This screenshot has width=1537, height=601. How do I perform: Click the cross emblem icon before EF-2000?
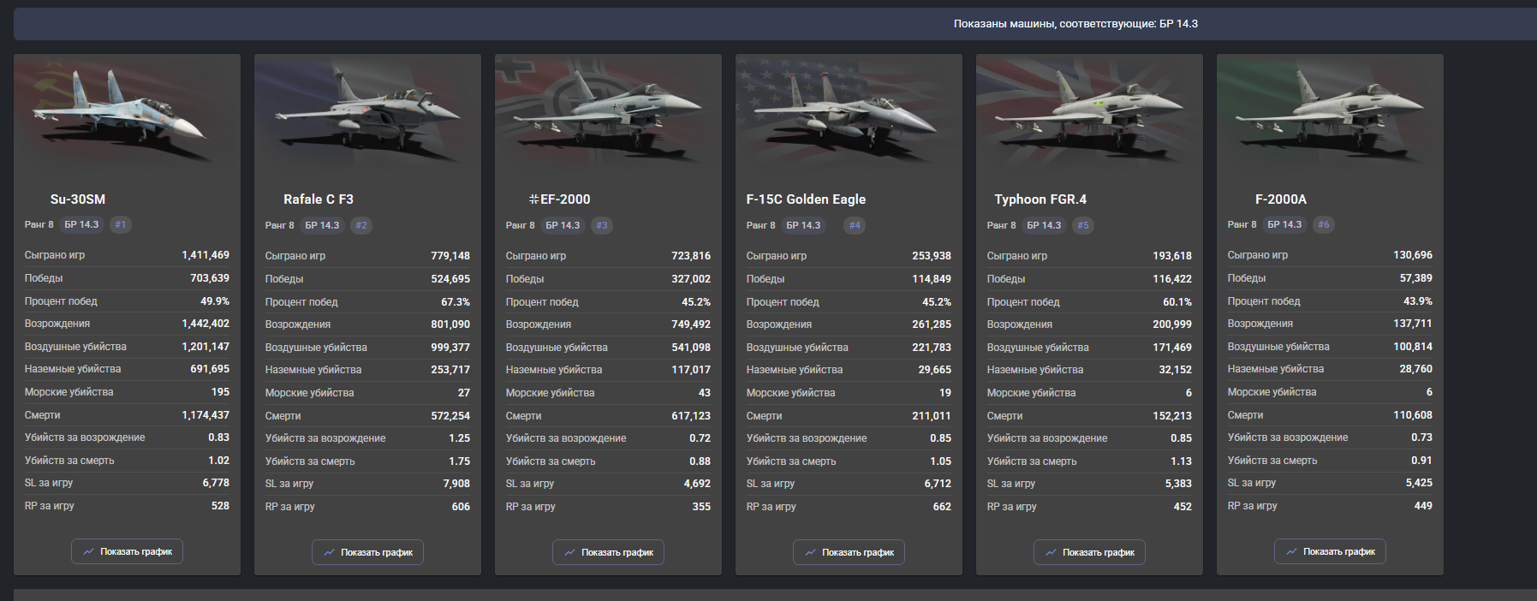coord(533,199)
